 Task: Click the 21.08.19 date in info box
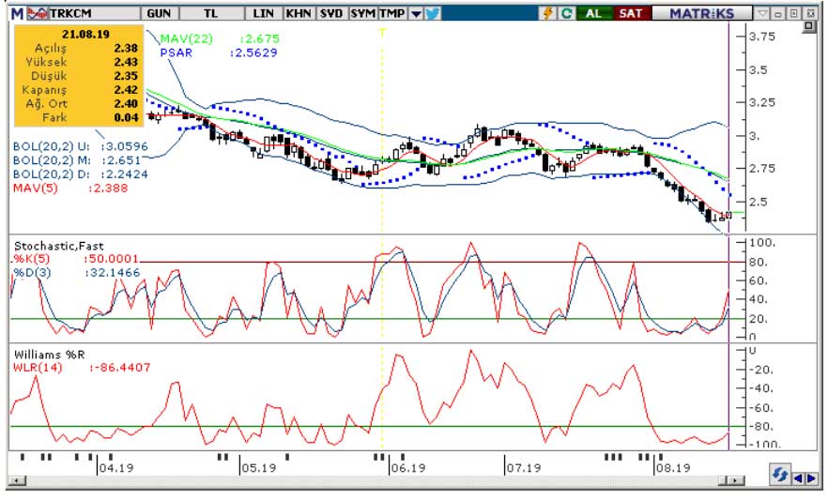85,35
